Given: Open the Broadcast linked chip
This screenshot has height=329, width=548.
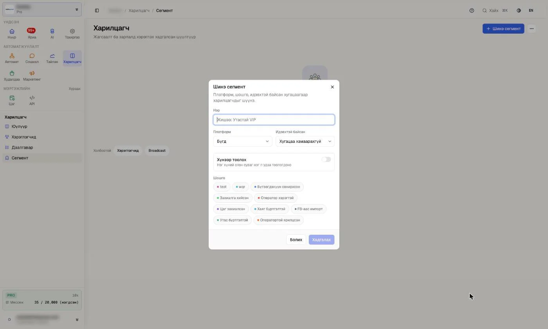Looking at the screenshot, I should click(x=157, y=151).
